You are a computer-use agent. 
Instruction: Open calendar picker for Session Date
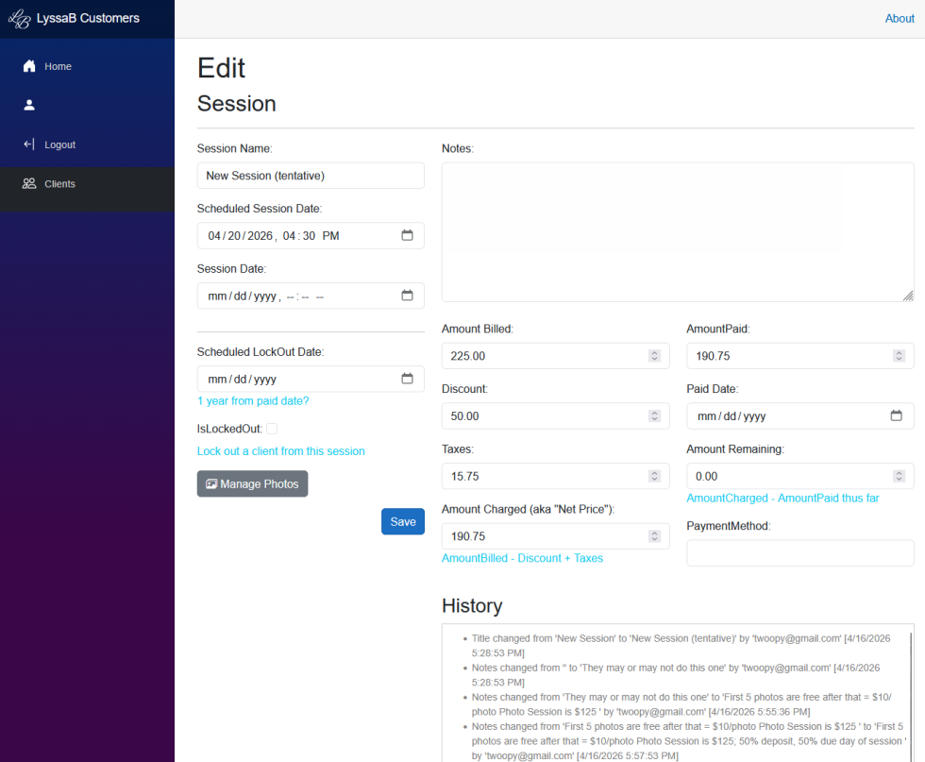[407, 296]
